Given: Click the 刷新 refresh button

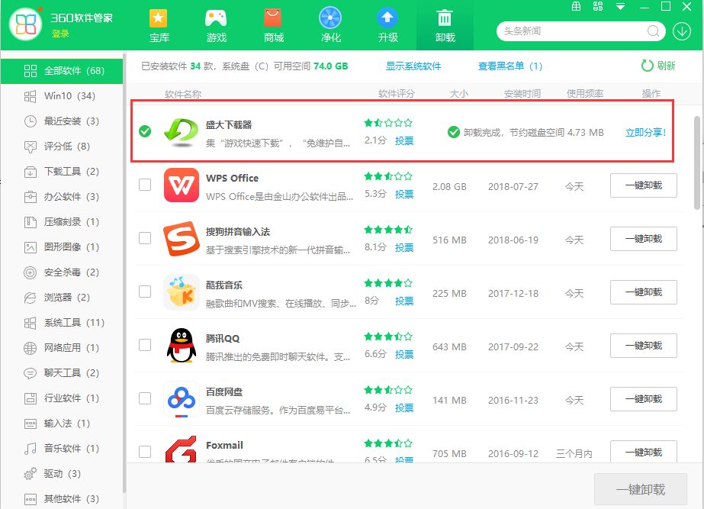Looking at the screenshot, I should coord(658,66).
